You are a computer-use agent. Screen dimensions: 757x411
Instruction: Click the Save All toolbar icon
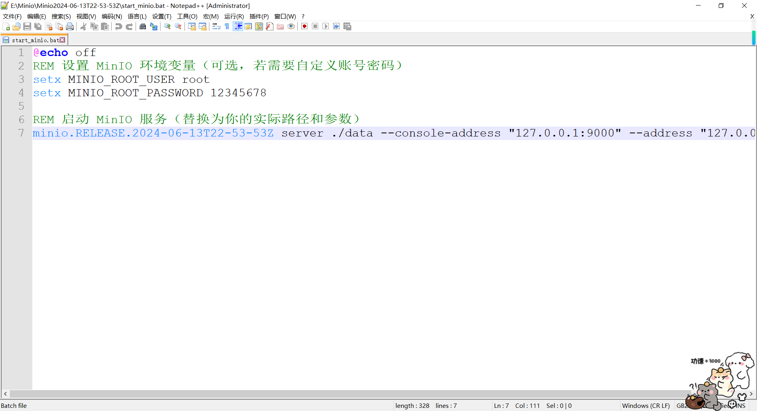(38, 26)
